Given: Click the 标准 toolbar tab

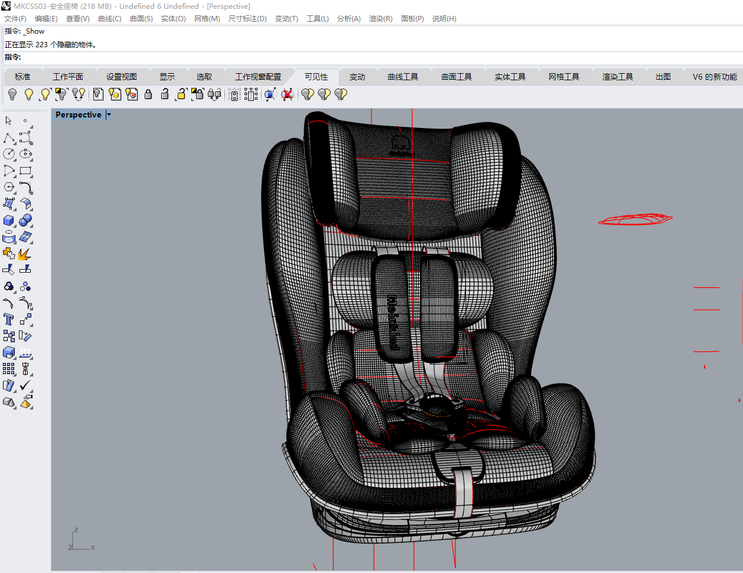Looking at the screenshot, I should pos(22,76).
